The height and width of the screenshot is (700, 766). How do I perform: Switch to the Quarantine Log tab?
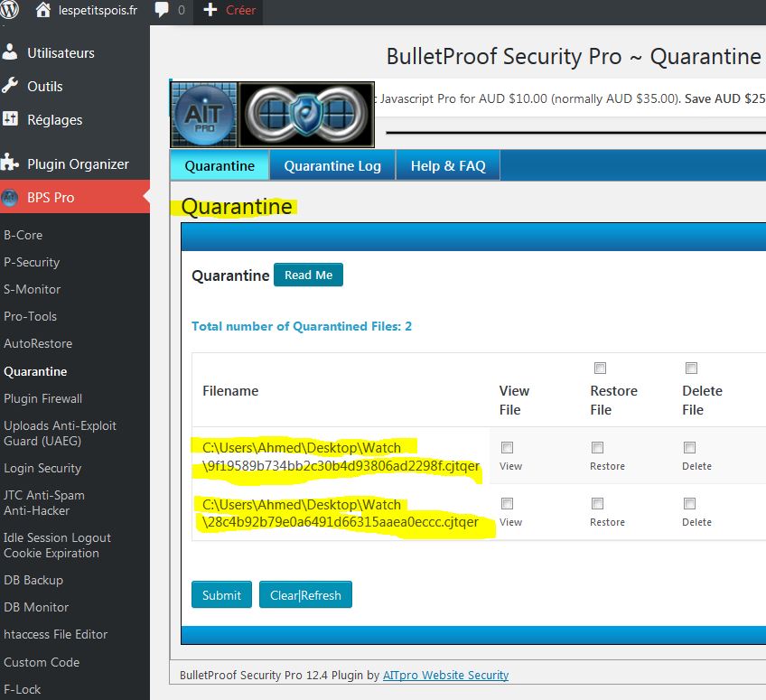click(332, 166)
